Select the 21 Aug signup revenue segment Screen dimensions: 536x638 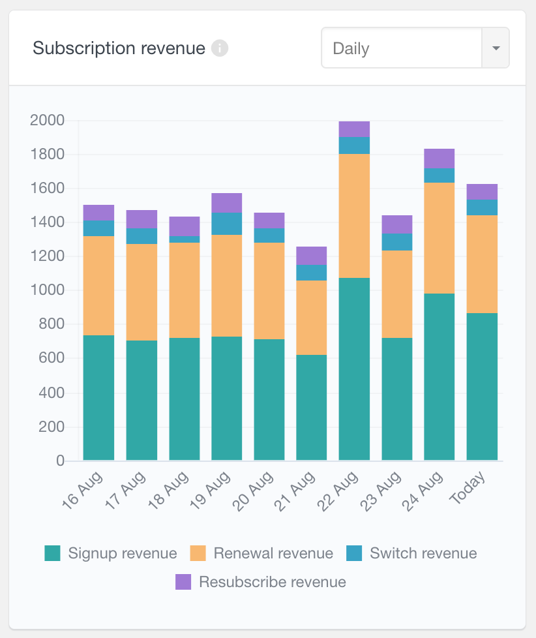312,407
